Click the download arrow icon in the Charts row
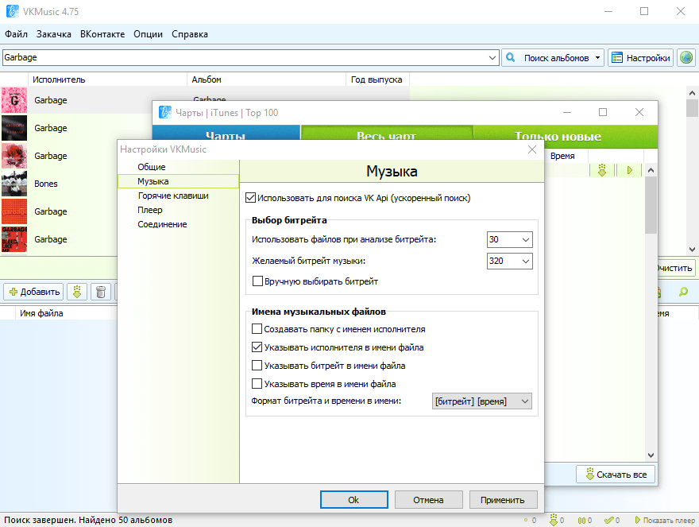Viewport: 699px width, 527px height. [x=602, y=170]
